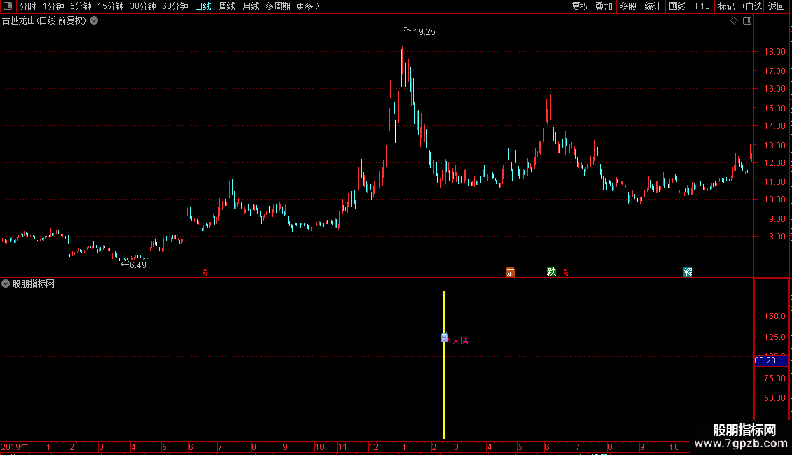This screenshot has width=792, height=455.
Task: Click month 12 on the time axis
Action: pyautogui.click(x=374, y=447)
